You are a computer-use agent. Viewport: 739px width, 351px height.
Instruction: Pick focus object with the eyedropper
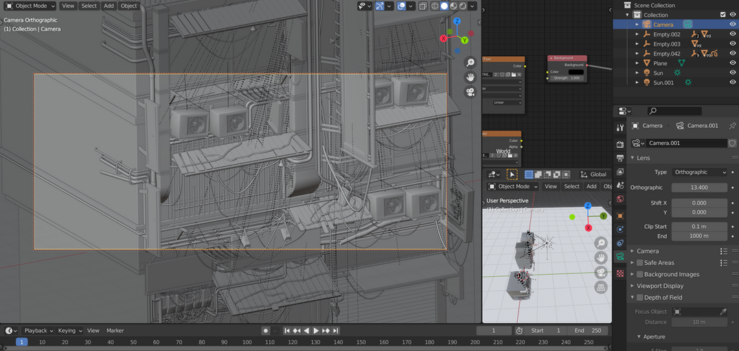pos(723,312)
